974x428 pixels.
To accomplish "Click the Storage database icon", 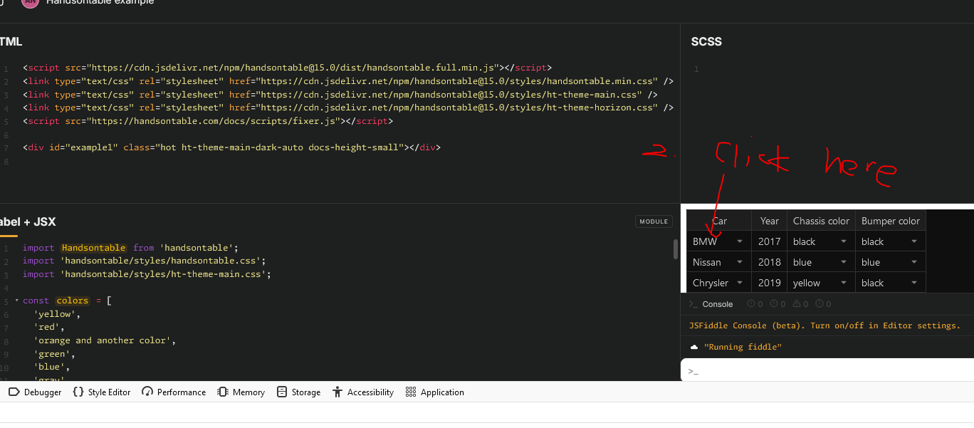I will pyautogui.click(x=282, y=392).
